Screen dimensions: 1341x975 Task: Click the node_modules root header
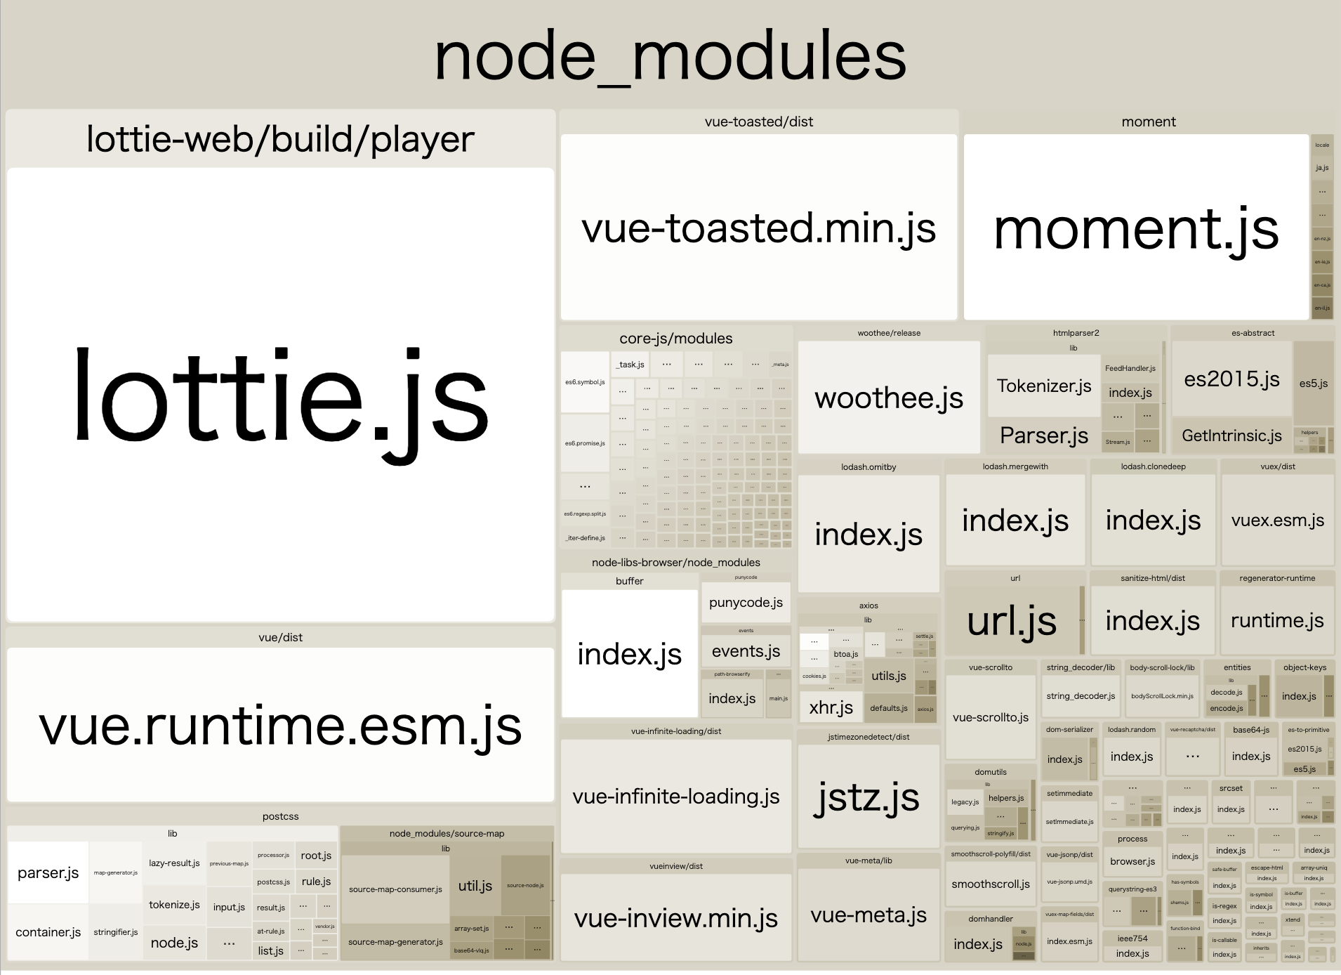[x=670, y=56]
